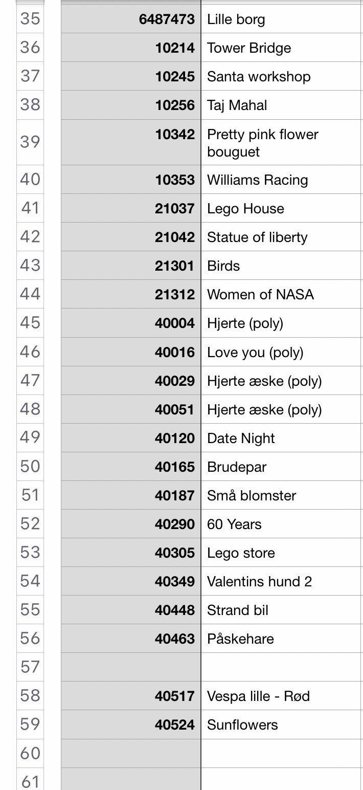Click the empty name cell in row 57
The height and width of the screenshot is (790, 363).
coord(282,667)
